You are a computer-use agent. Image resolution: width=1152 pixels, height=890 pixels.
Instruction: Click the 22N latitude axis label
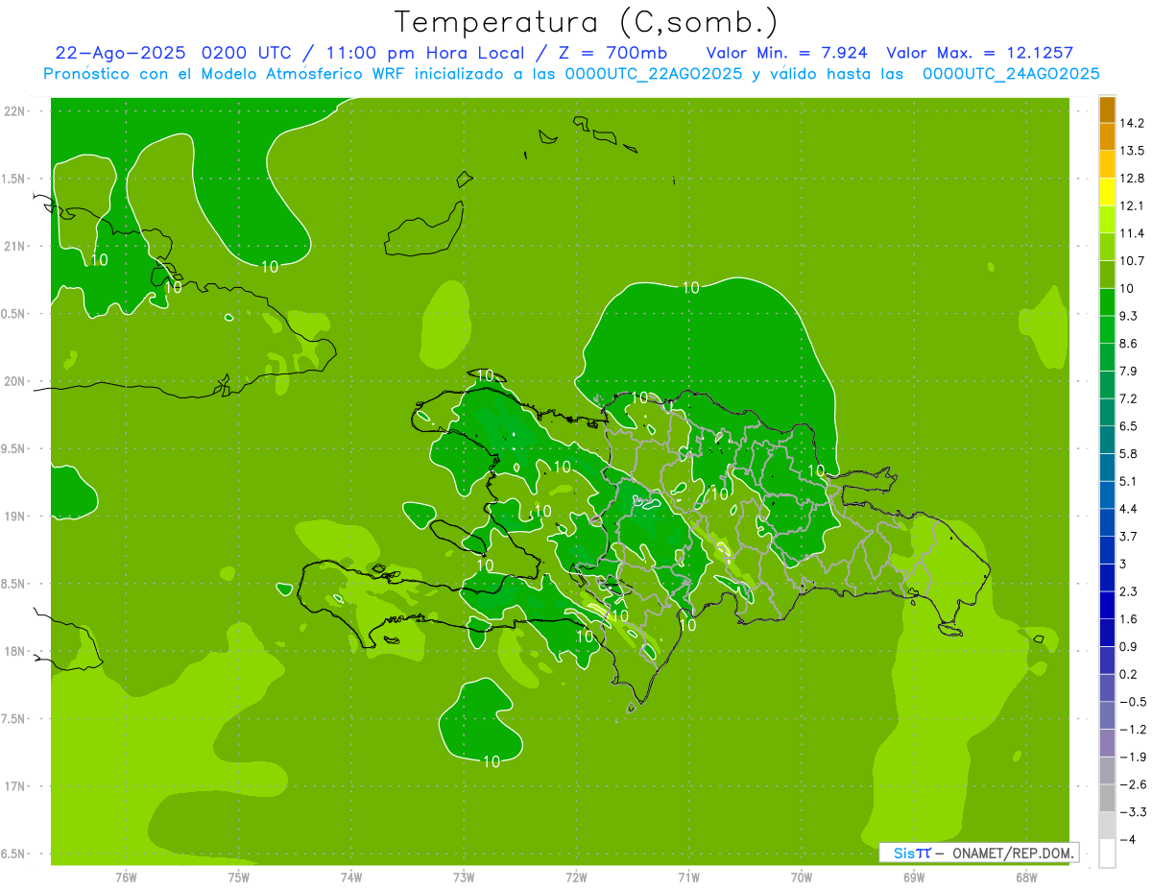[14, 110]
